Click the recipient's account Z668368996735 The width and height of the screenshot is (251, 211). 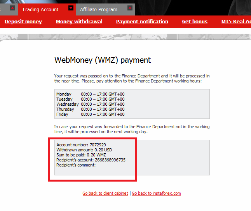[x=91, y=160]
